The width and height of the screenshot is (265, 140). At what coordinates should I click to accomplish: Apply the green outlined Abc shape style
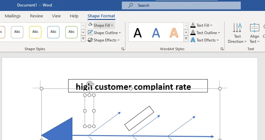click(x=71, y=32)
